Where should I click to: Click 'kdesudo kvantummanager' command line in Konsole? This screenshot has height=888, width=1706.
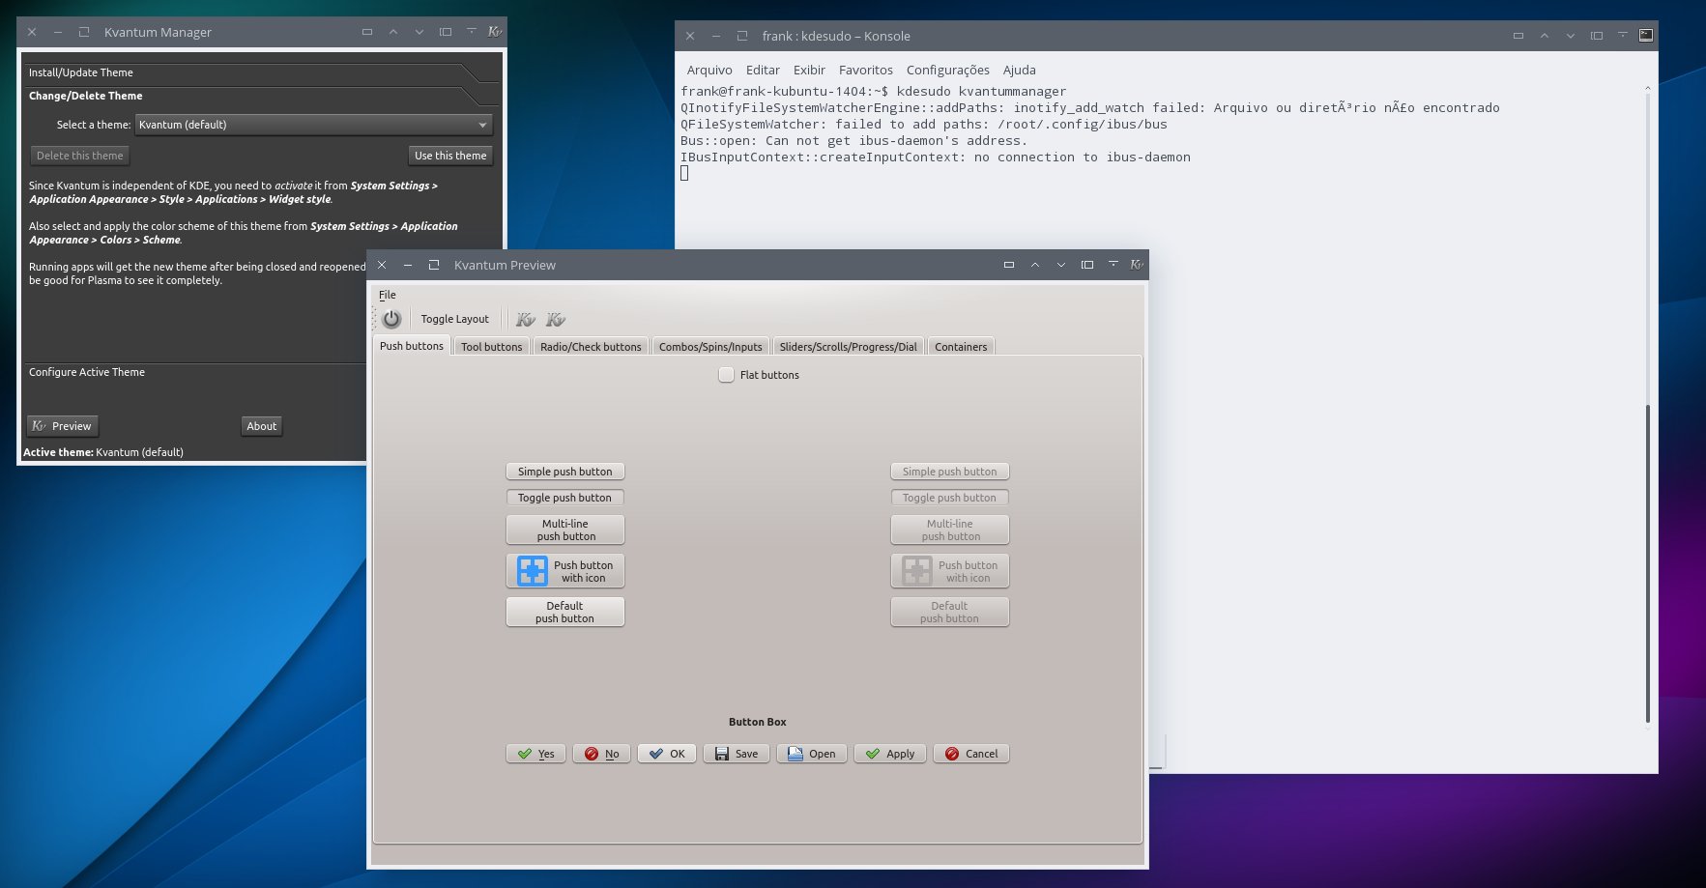click(981, 91)
